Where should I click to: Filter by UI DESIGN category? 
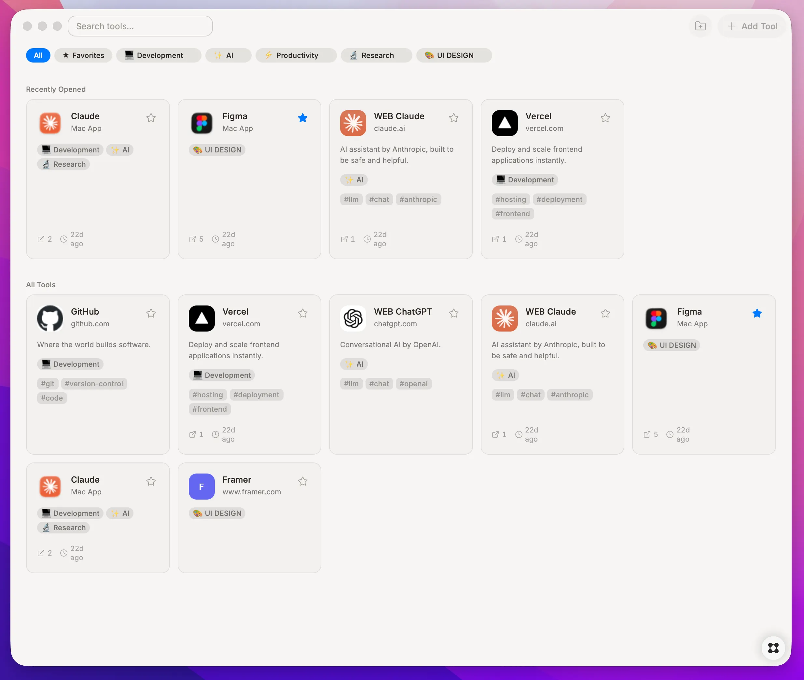coord(454,55)
